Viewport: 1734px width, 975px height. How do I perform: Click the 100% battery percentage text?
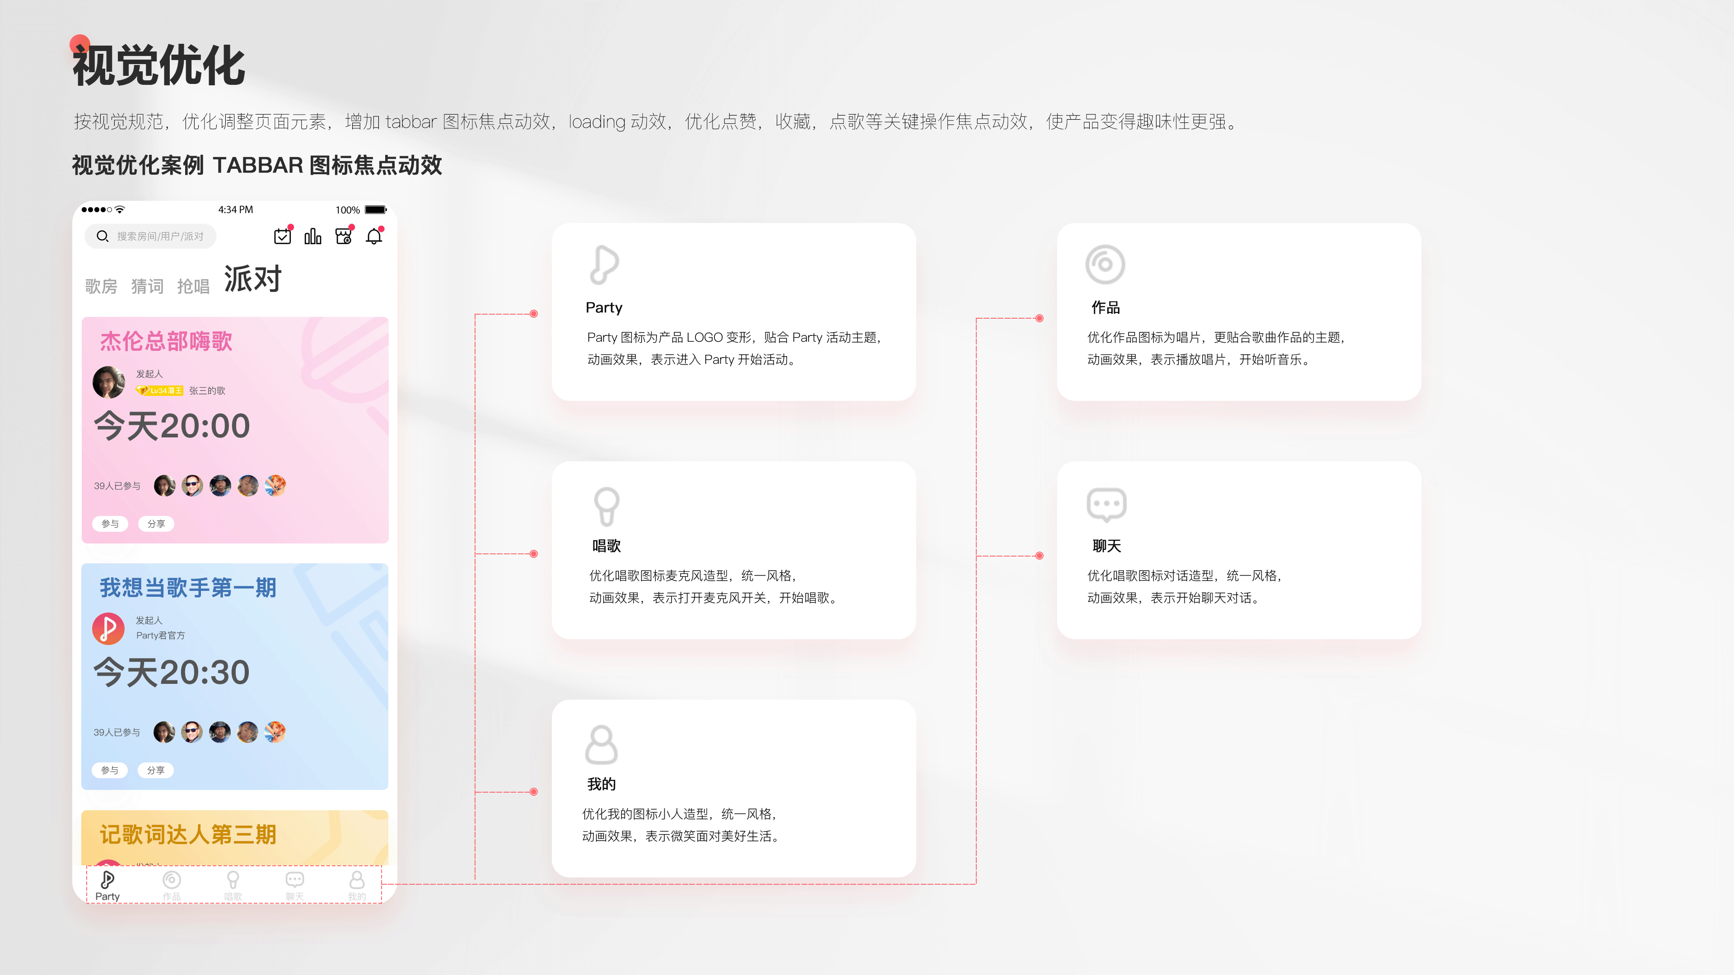tap(347, 210)
